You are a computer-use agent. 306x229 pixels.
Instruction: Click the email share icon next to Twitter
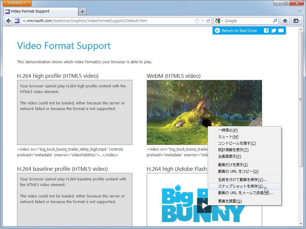(x=281, y=30)
